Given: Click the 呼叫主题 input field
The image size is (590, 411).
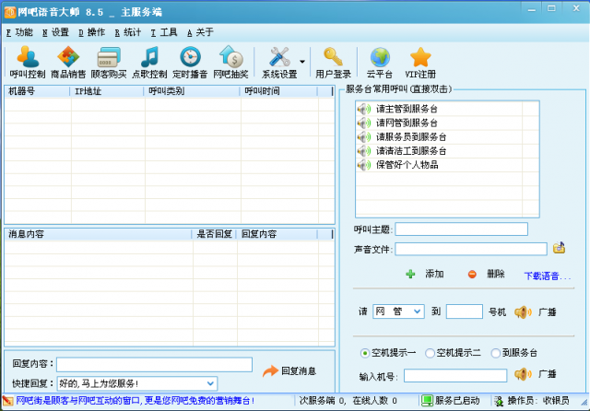Looking at the screenshot, I should tap(461, 229).
